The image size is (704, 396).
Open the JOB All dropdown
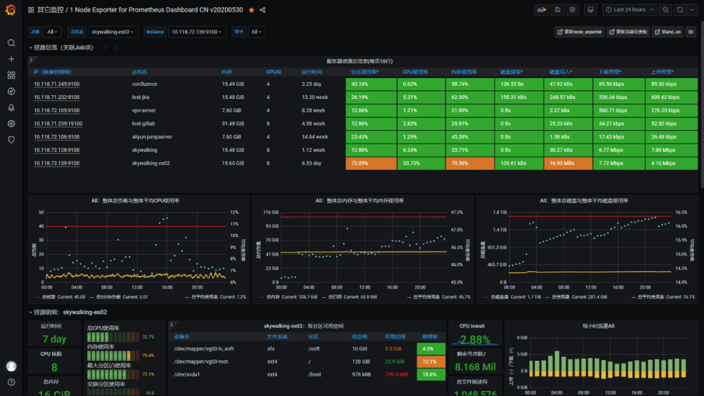[x=53, y=32]
